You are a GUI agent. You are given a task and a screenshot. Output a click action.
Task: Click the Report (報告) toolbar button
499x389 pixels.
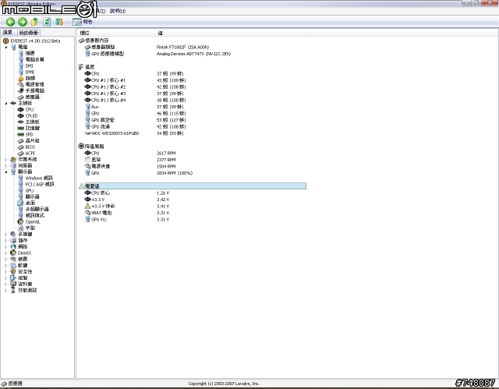(x=82, y=22)
